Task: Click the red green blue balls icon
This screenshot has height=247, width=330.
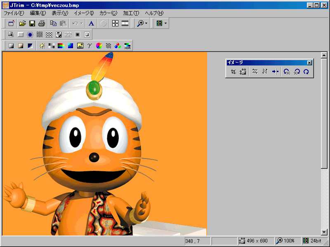Action: tap(118, 46)
